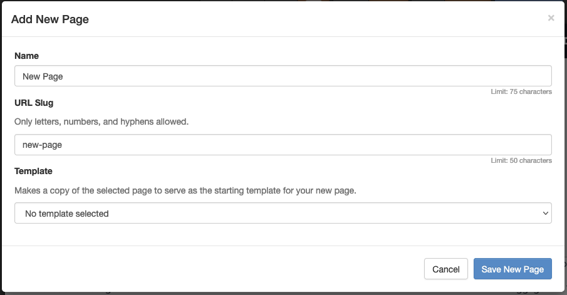This screenshot has width=567, height=295.
Task: Open the Template dropdown
Action: [x=282, y=214]
